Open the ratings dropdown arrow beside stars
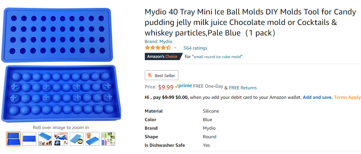The height and width of the screenshot is (154, 361). pos(175,48)
